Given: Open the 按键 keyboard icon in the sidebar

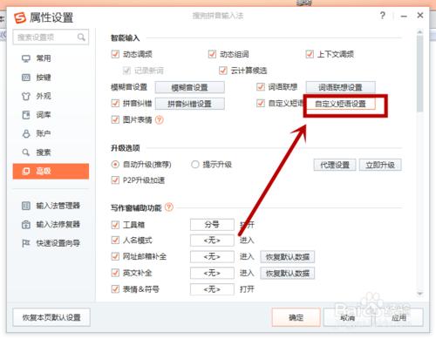Looking at the screenshot, I should [26, 78].
